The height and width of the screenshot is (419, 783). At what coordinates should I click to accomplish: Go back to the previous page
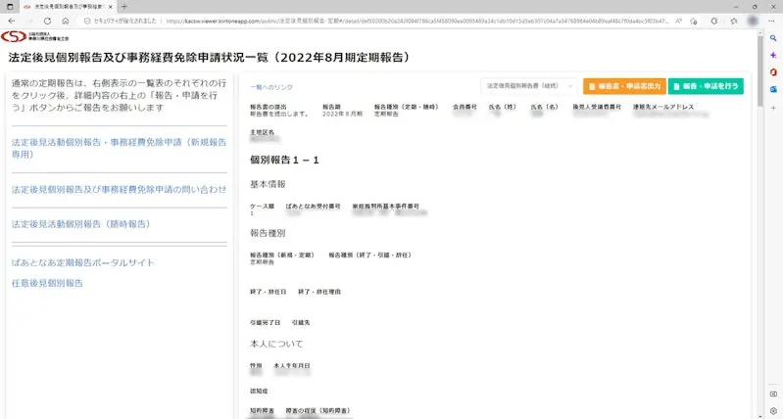[x=12, y=21]
